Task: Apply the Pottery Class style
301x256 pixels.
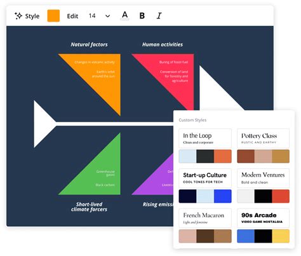Action: 263,138
